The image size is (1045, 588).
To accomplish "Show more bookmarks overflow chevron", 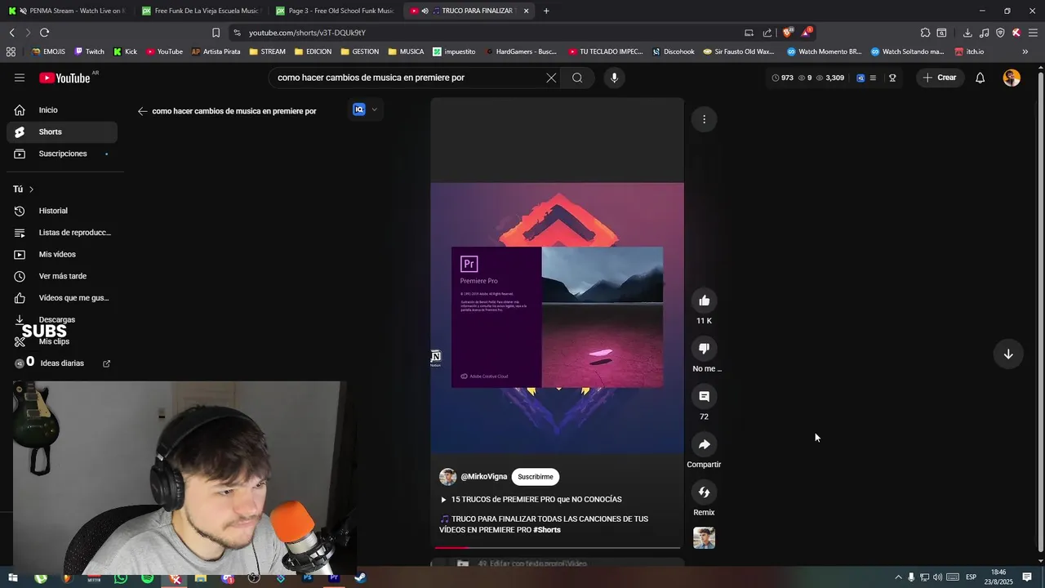I will [x=1025, y=51].
